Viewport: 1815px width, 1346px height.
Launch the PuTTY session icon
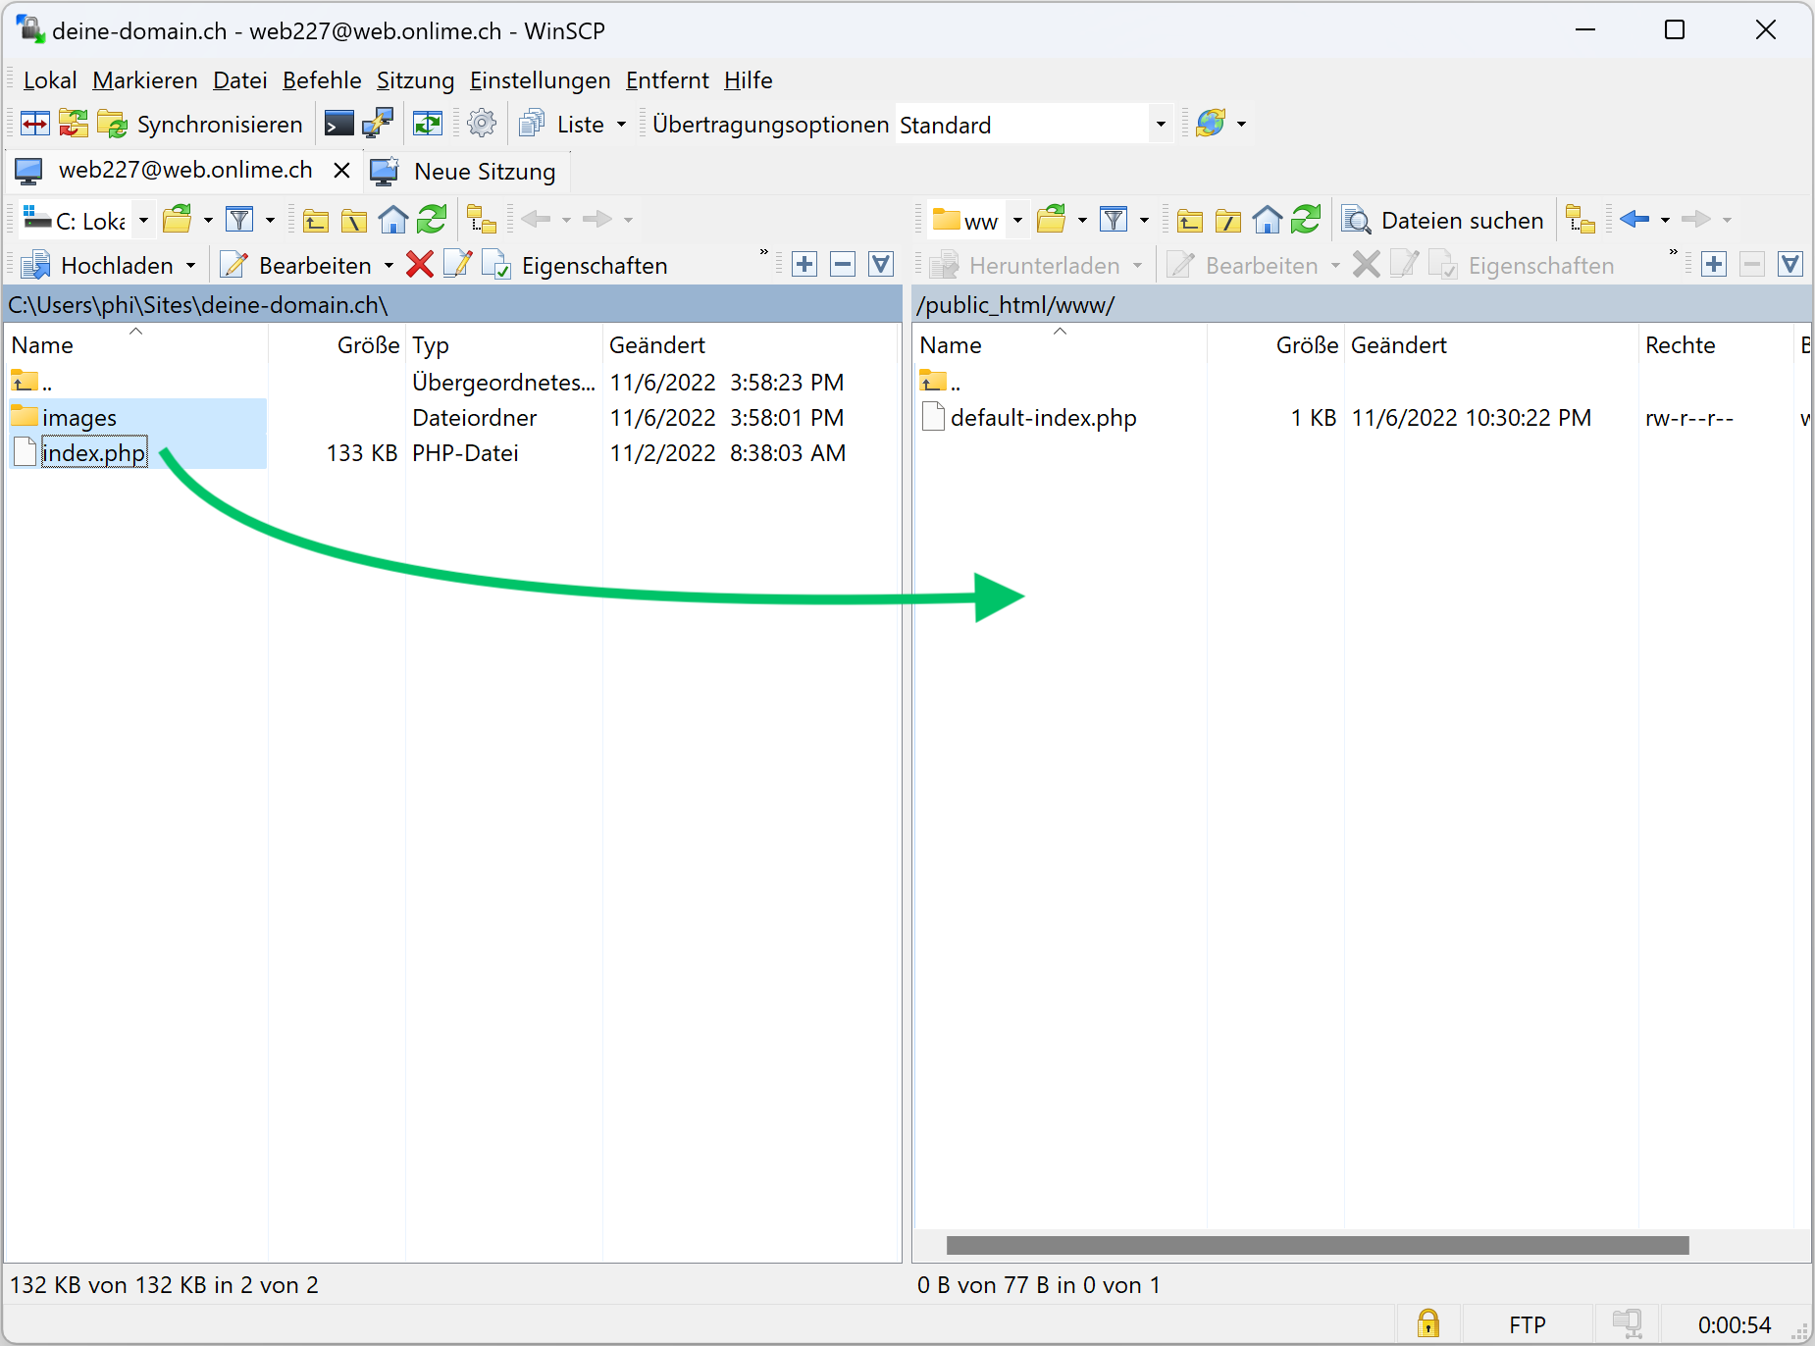(x=378, y=124)
